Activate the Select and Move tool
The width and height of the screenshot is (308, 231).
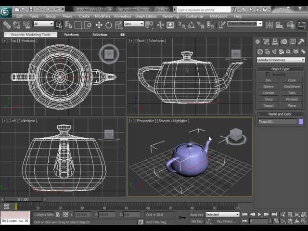[99, 25]
